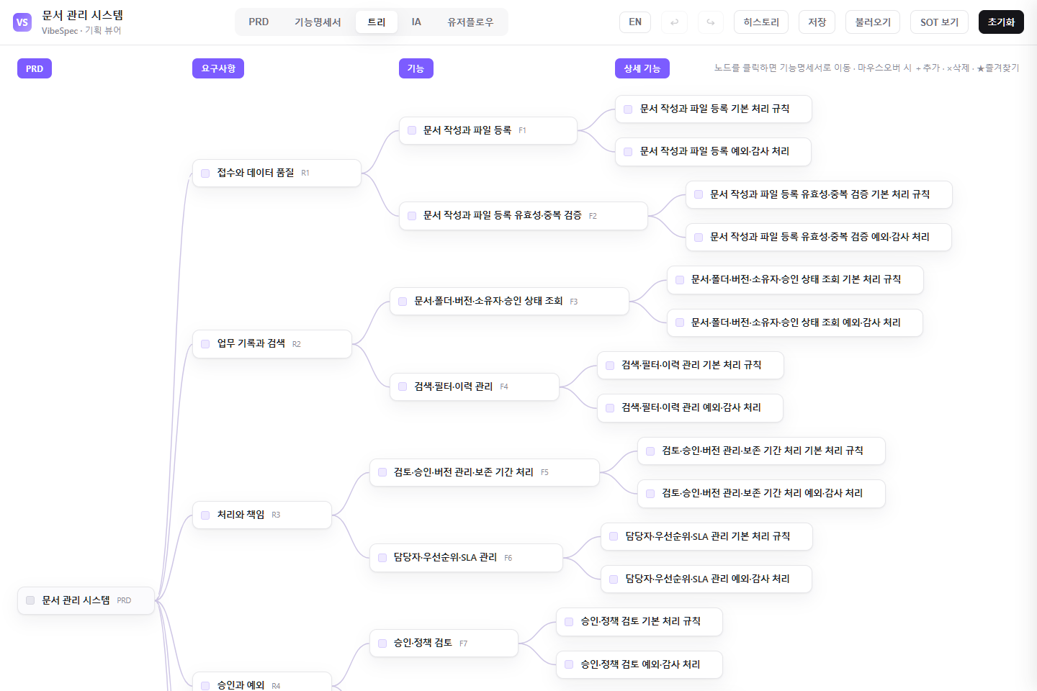The width and height of the screenshot is (1037, 691).
Task: Open the 문서 관리 시스템 PRD root node
Action: 86,600
